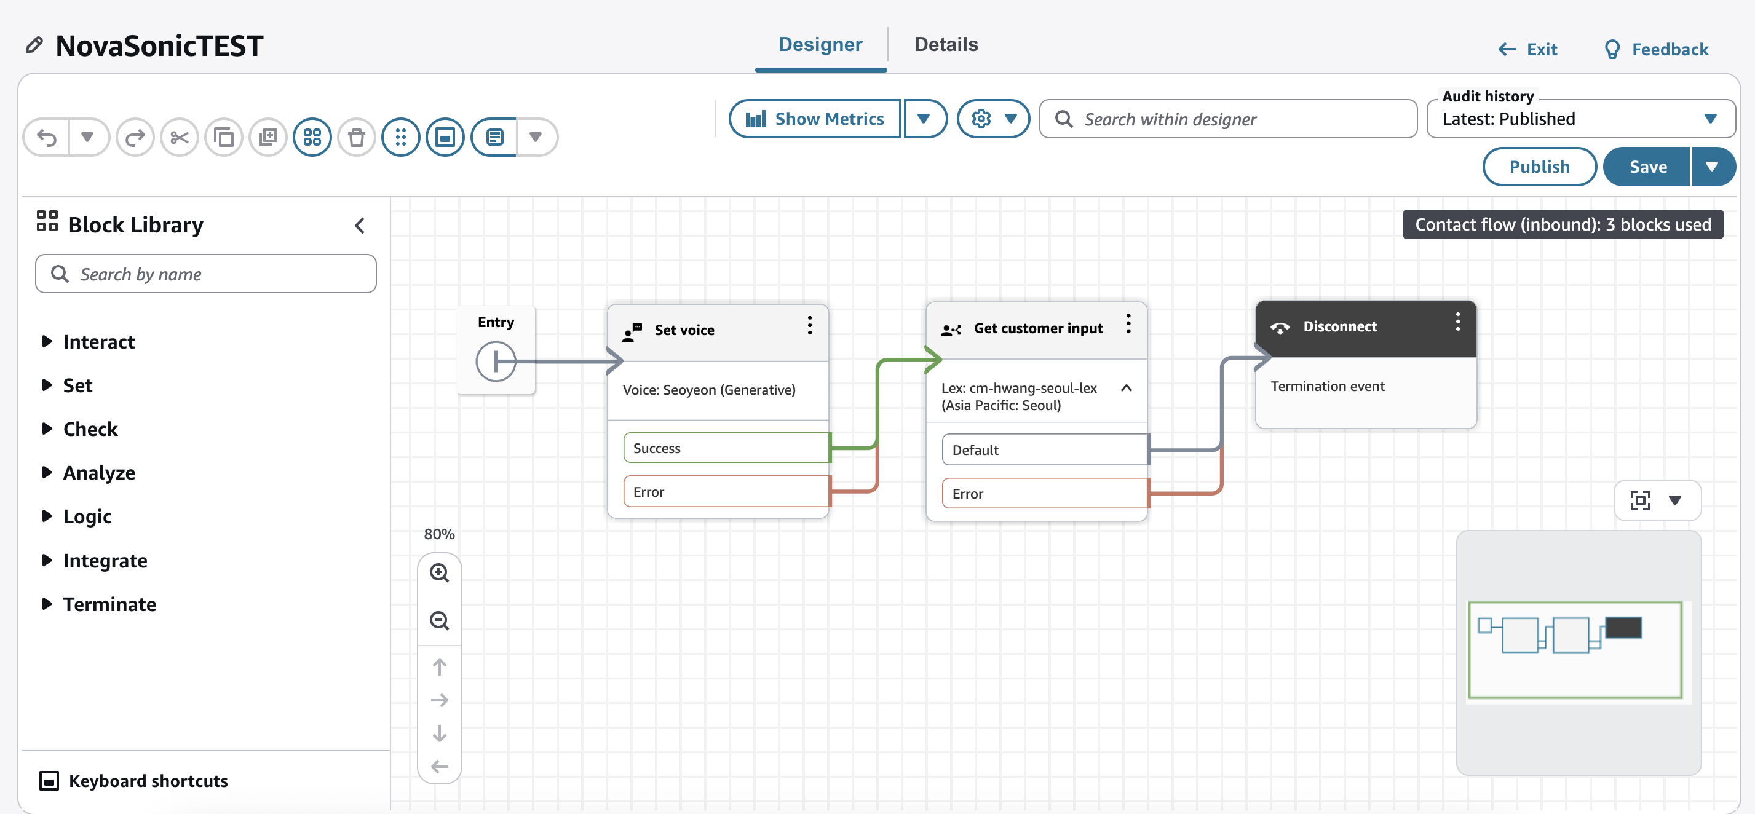Click the Show Metrics button
This screenshot has height=814, width=1755.
click(x=815, y=119)
